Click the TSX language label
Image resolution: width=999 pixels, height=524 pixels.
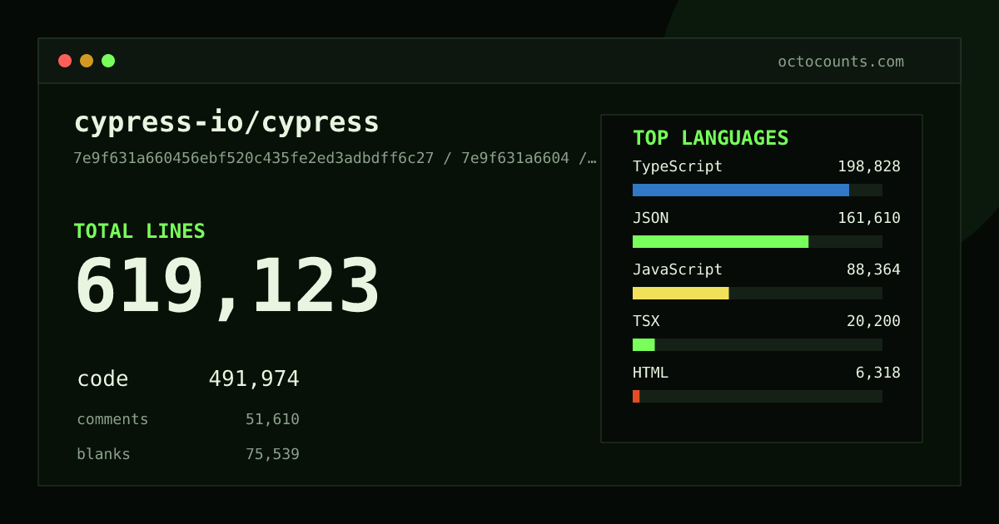[x=646, y=321]
